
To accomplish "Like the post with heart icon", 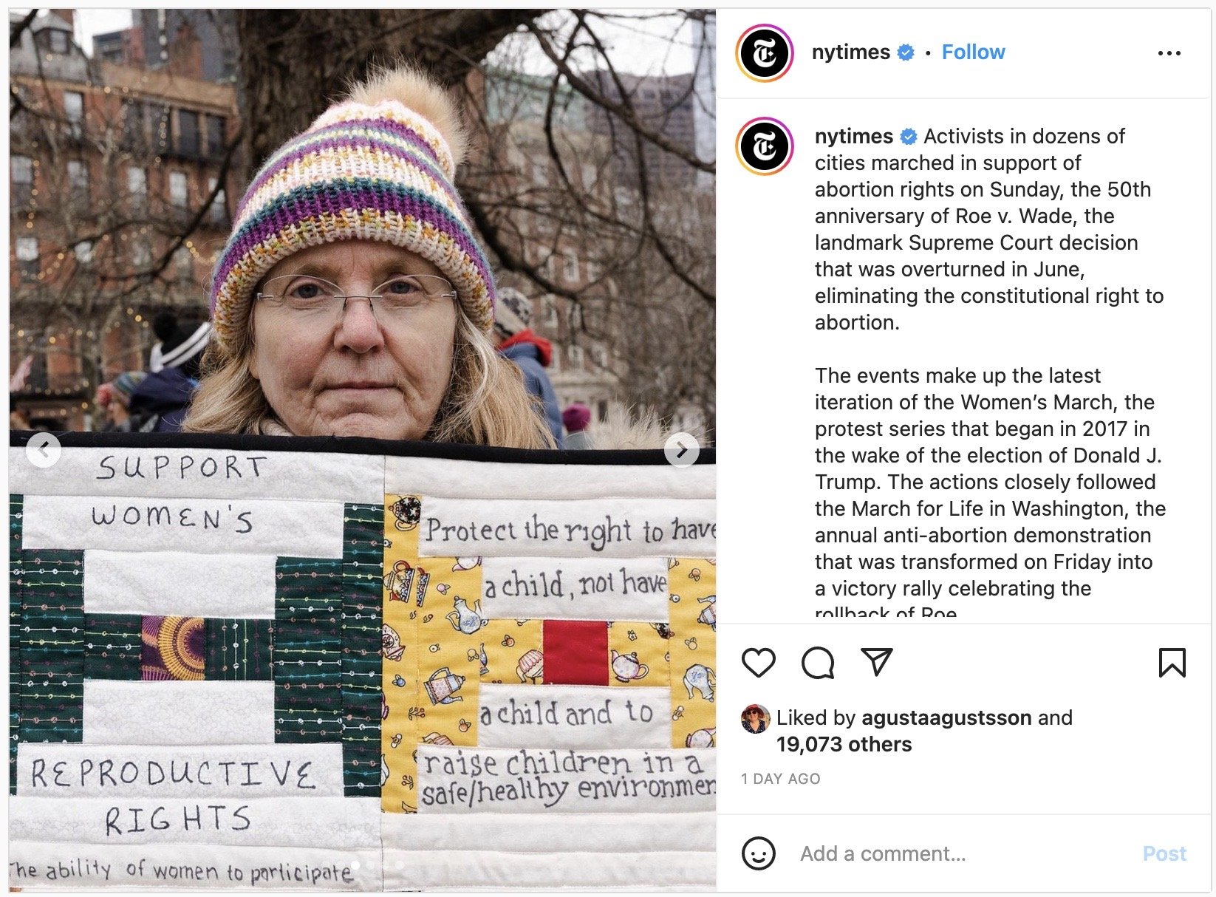I will click(758, 662).
